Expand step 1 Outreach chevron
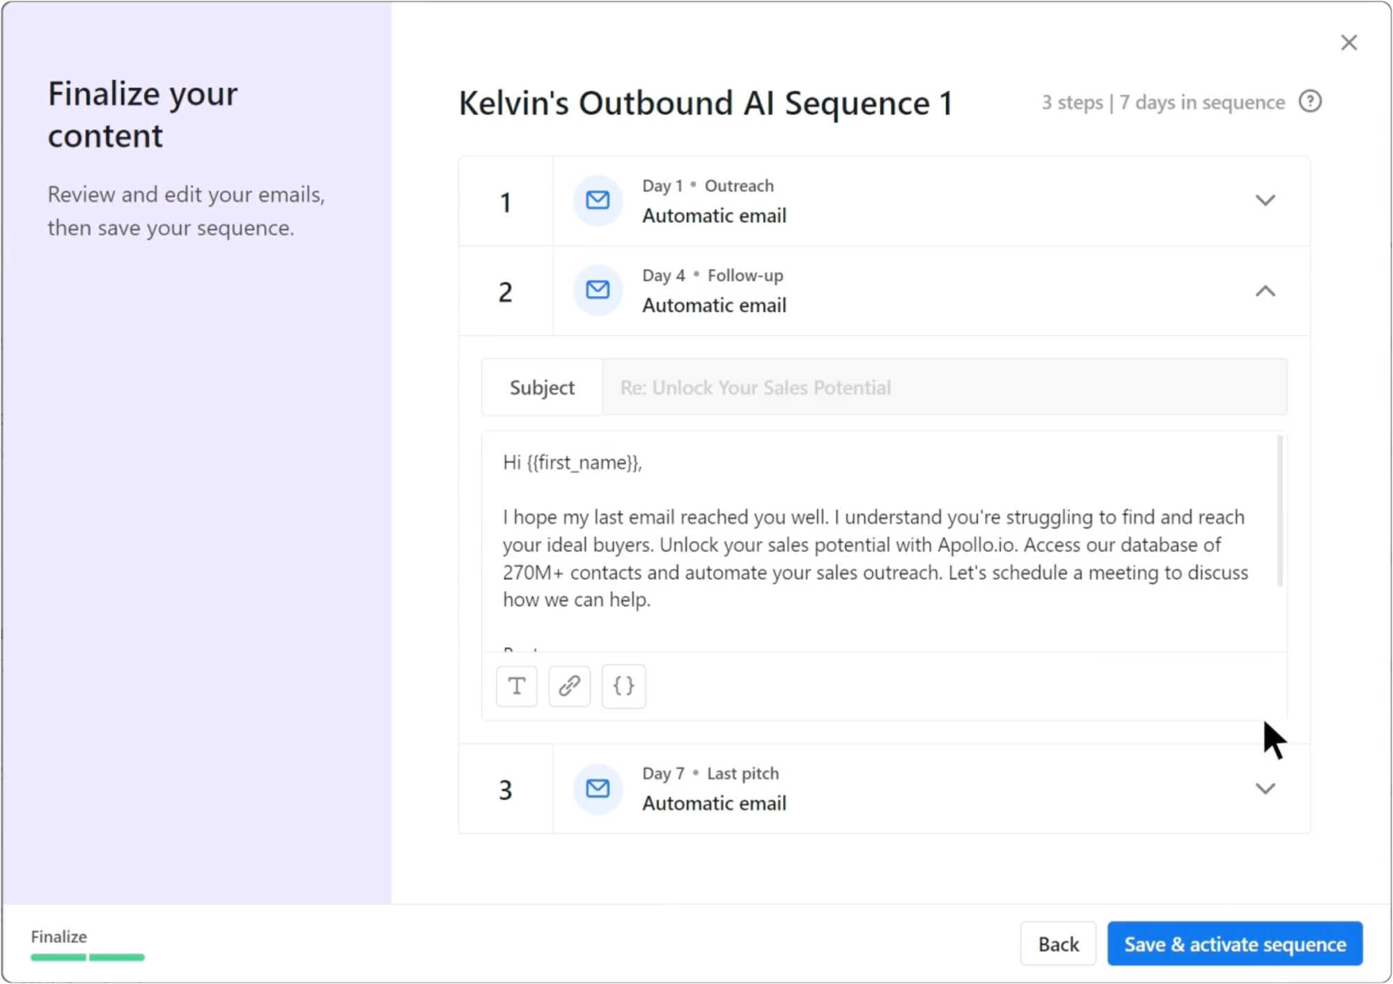 (1266, 201)
